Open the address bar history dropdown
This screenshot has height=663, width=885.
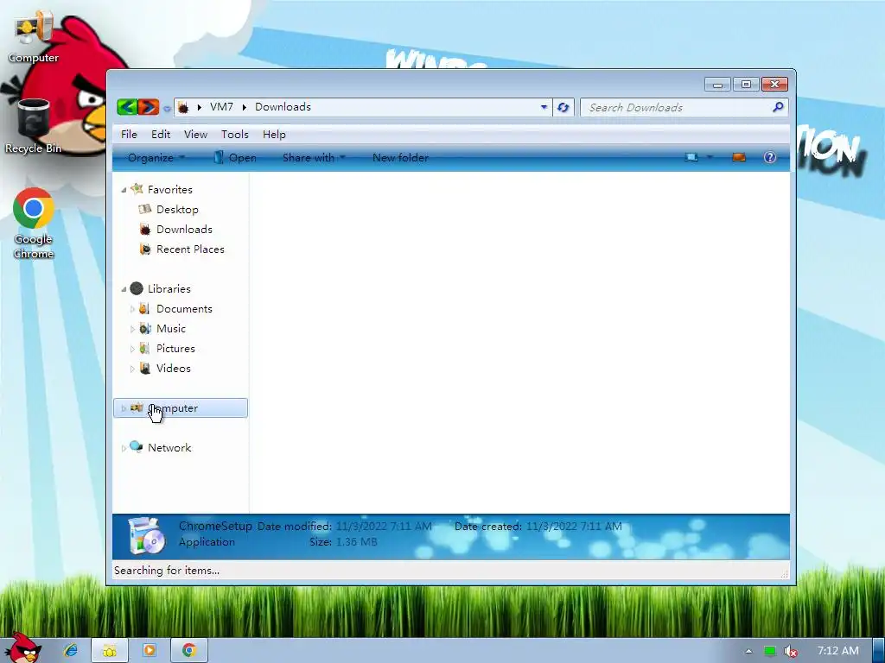(x=544, y=107)
